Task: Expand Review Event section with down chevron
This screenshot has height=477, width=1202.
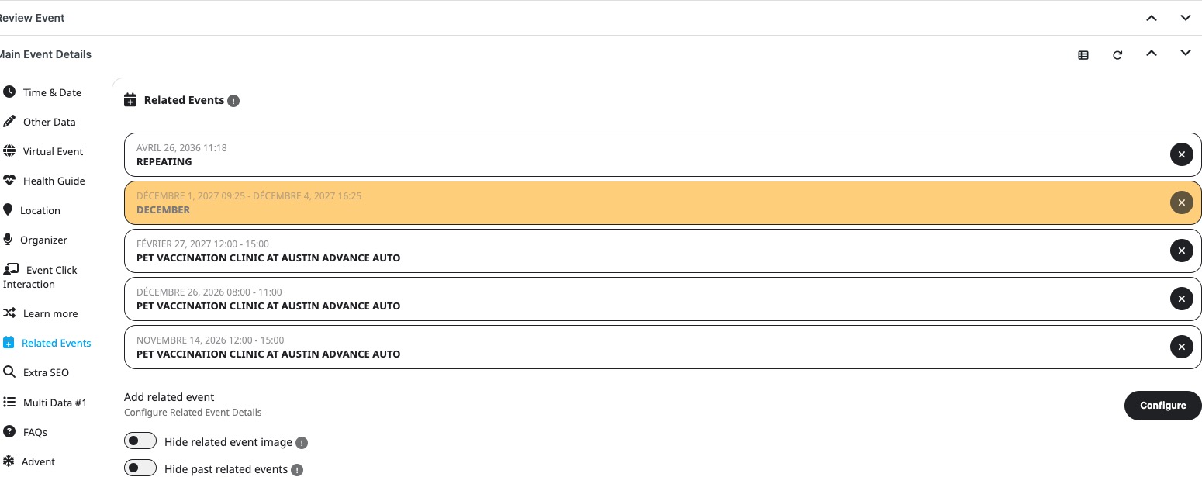Action: pyautogui.click(x=1186, y=18)
